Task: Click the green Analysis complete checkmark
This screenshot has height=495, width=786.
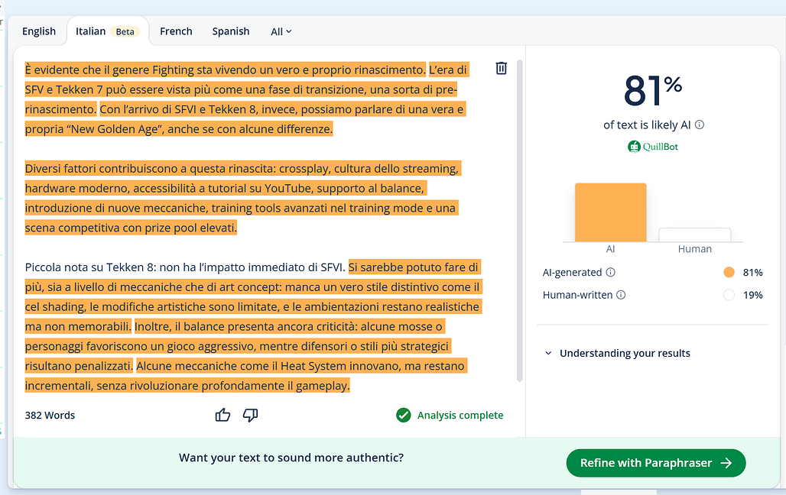Action: click(404, 416)
